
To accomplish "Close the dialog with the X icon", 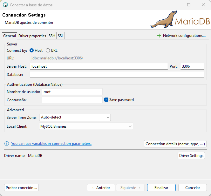I will [203, 5].
